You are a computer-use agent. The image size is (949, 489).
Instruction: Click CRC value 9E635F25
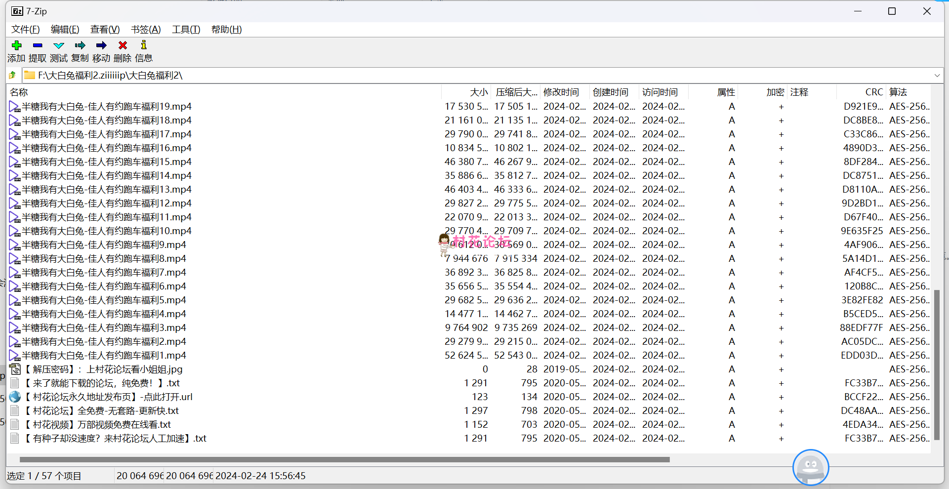862,231
